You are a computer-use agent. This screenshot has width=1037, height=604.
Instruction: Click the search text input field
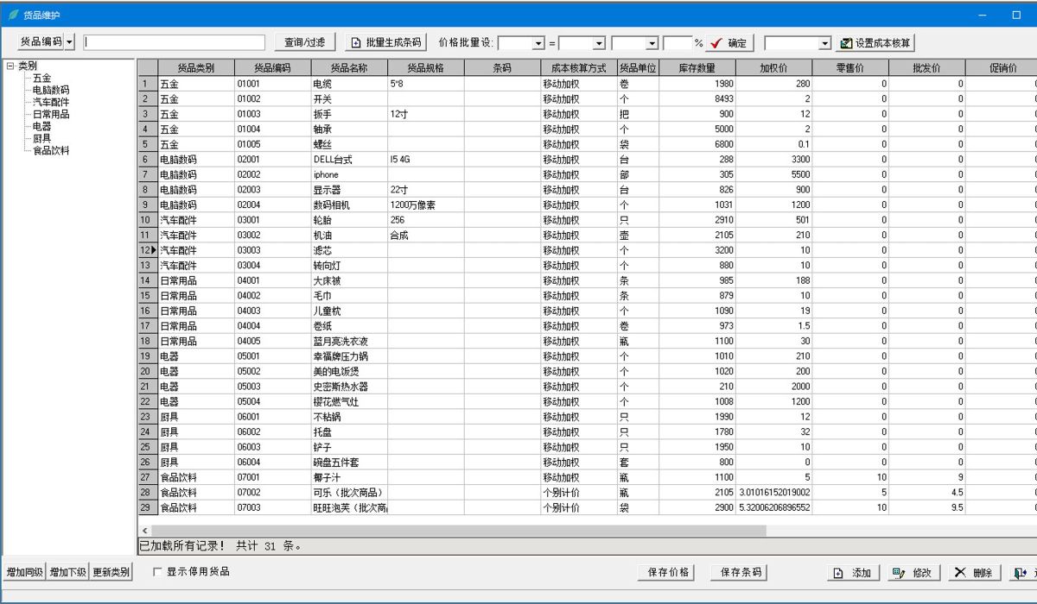[175, 42]
